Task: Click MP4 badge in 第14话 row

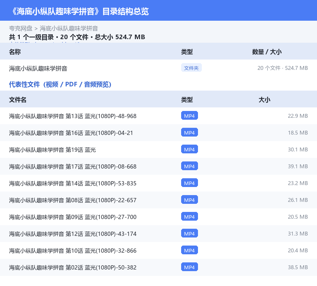Action: click(x=190, y=183)
